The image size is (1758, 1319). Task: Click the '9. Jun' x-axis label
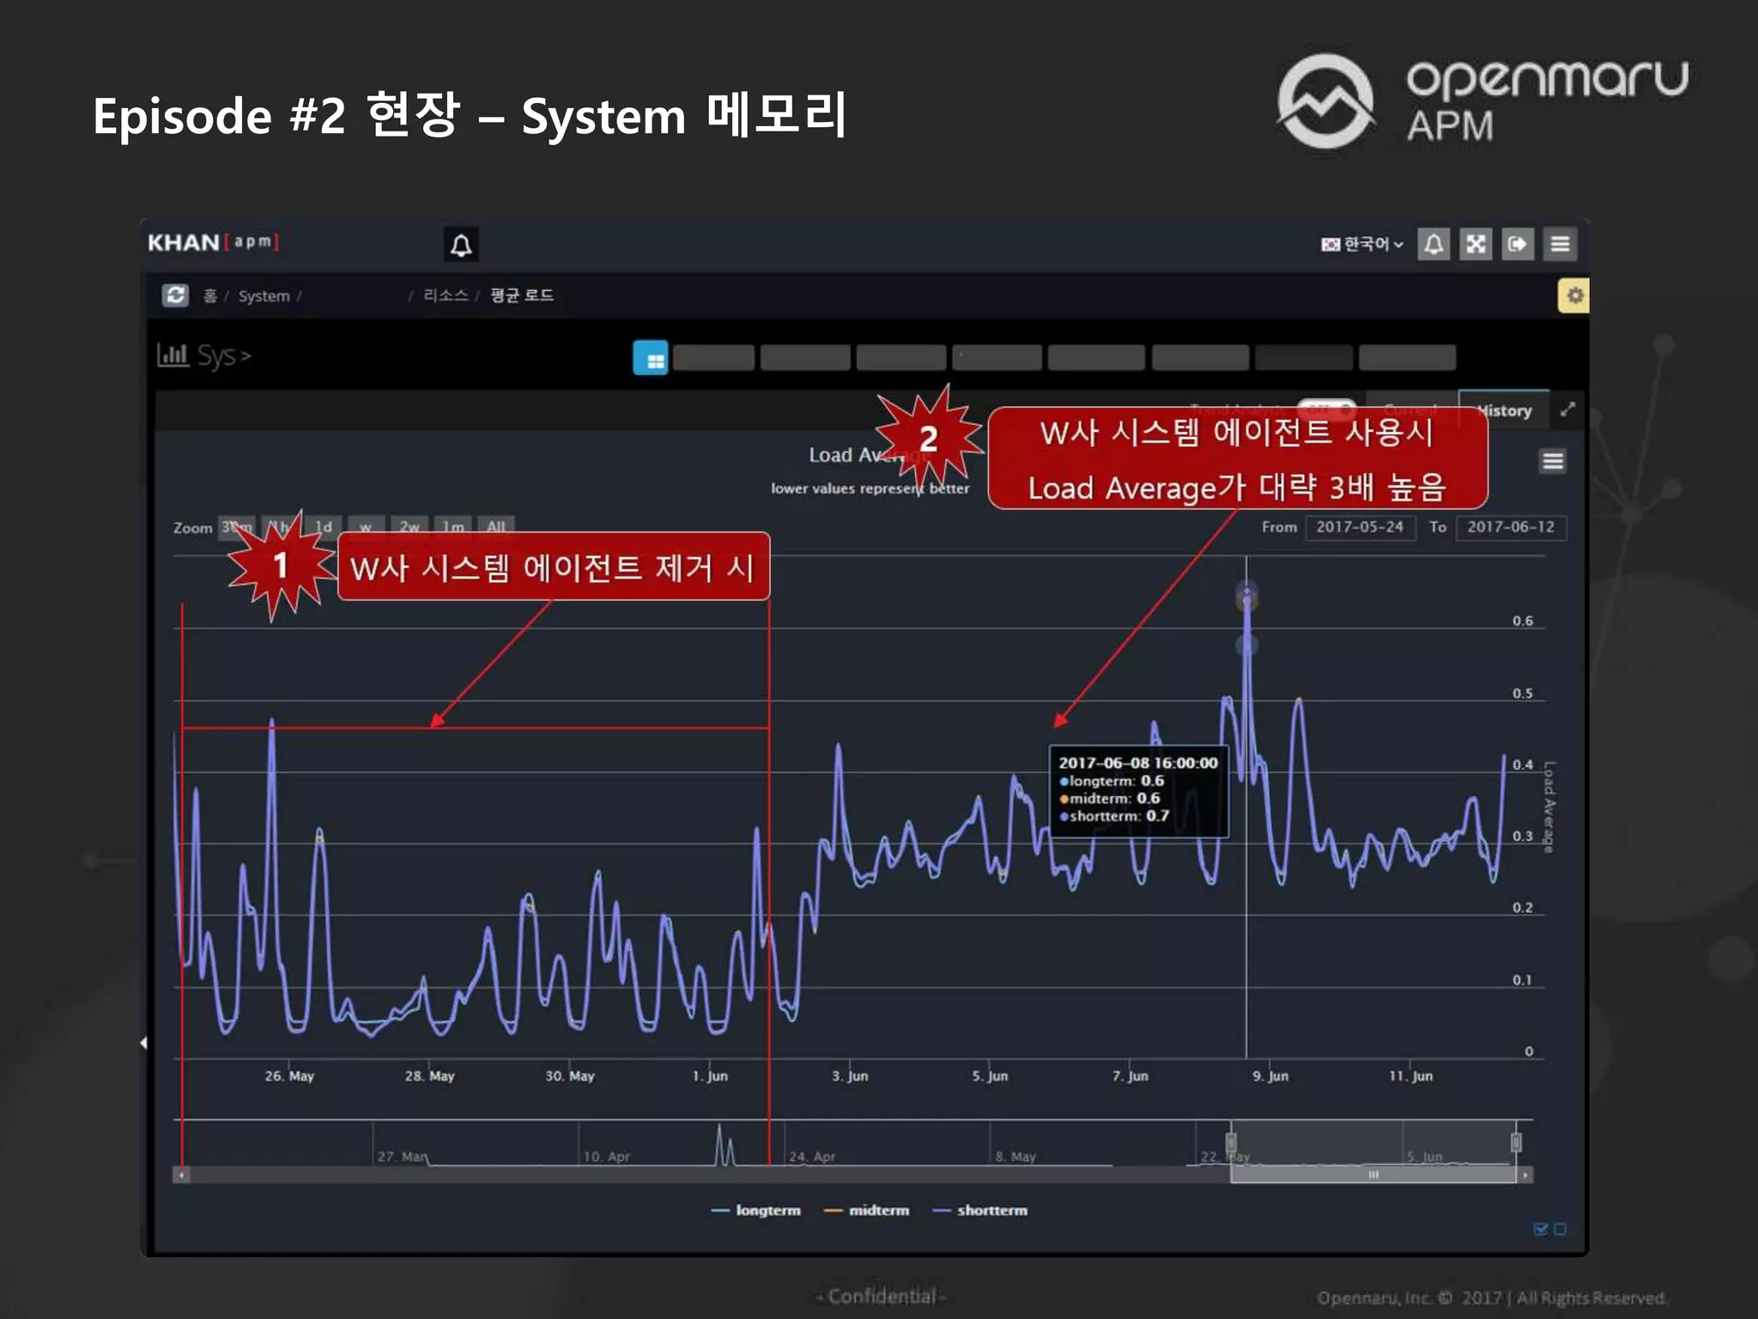point(1270,1076)
